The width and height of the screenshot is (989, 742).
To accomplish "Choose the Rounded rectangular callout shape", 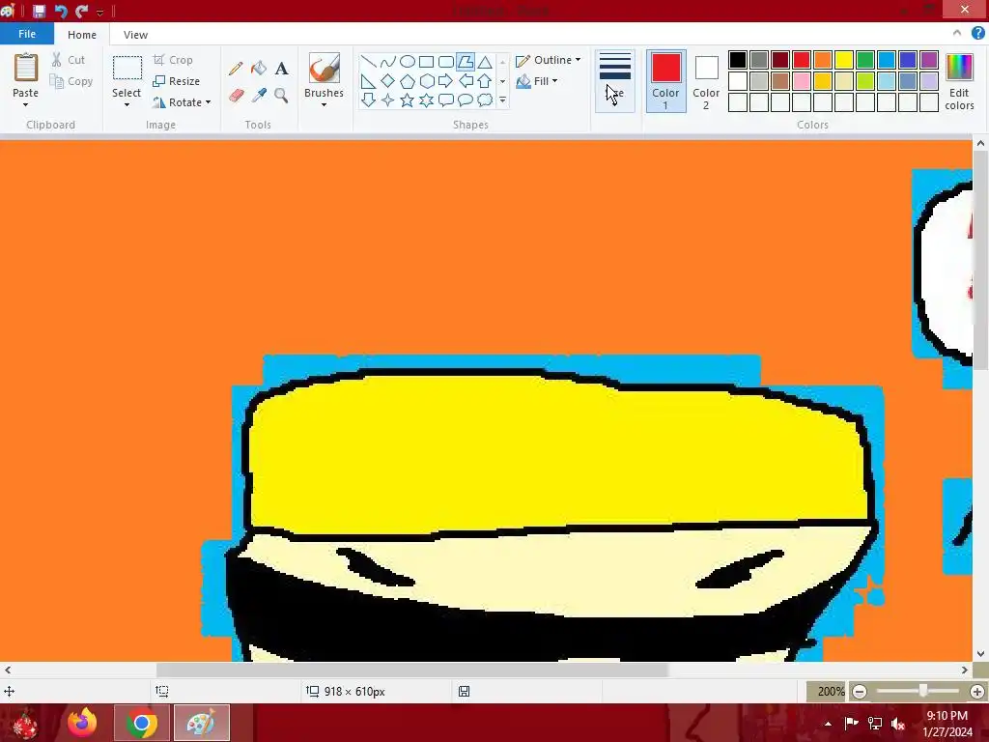I will click(x=446, y=100).
